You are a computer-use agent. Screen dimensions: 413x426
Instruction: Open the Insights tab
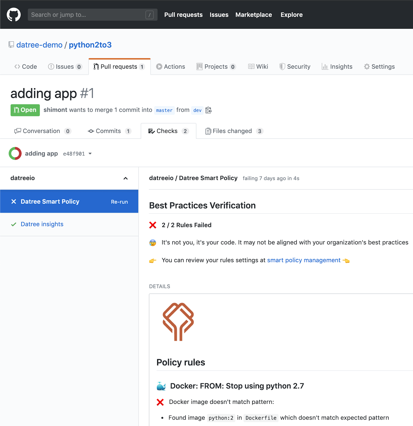coord(337,67)
